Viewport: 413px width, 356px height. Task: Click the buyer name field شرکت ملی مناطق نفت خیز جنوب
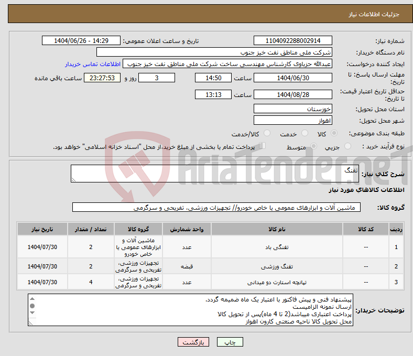[214, 52]
